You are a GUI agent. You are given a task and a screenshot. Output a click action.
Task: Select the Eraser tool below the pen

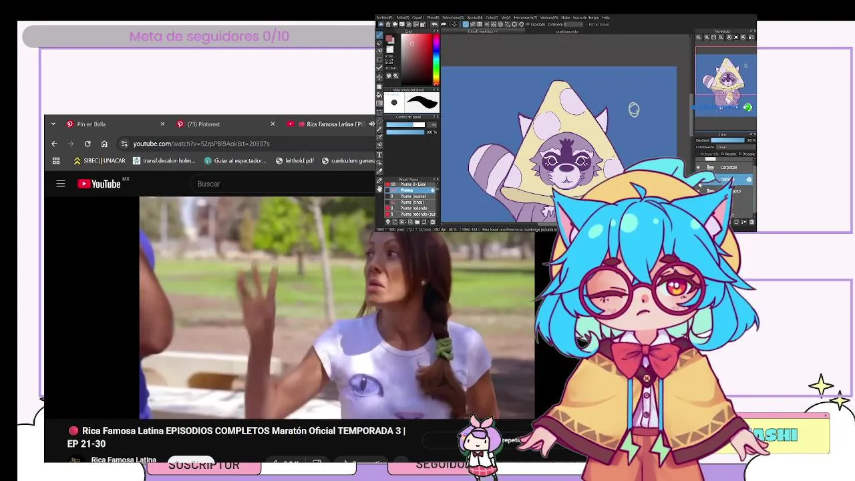point(379,43)
